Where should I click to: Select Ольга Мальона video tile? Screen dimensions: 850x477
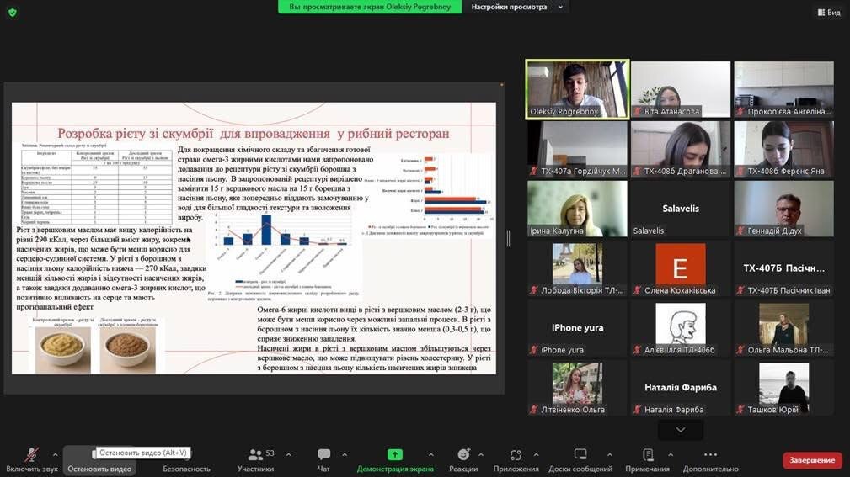tap(783, 327)
